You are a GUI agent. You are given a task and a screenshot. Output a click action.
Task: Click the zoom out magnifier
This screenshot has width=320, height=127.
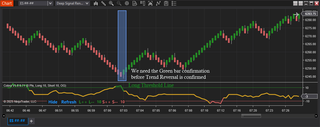[x=119, y=3]
